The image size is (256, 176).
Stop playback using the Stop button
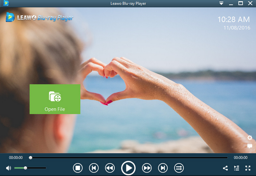point(78,168)
